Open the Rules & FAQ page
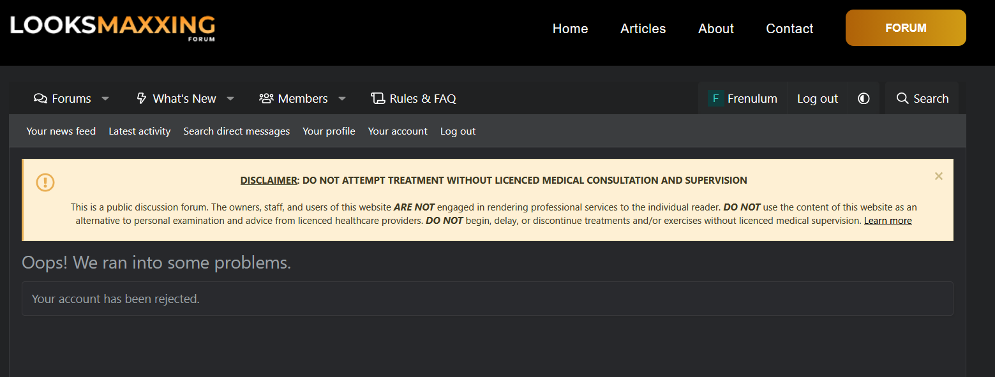The image size is (995, 377). tap(414, 98)
